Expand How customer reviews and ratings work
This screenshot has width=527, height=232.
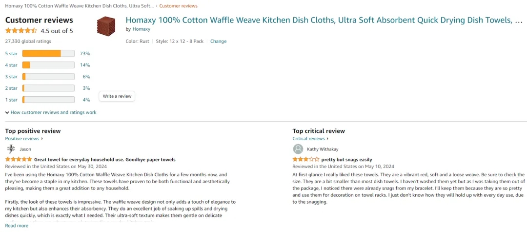(51, 112)
